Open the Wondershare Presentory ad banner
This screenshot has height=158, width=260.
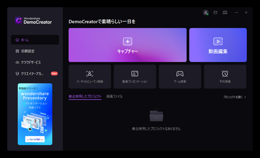click(x=35, y=114)
